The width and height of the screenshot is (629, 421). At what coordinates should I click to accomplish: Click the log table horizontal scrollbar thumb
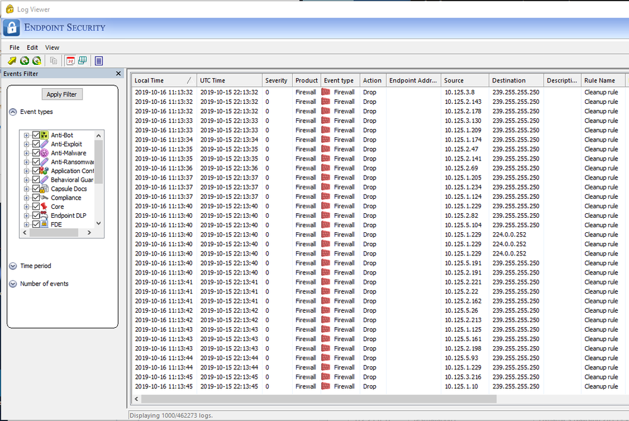[319, 398]
